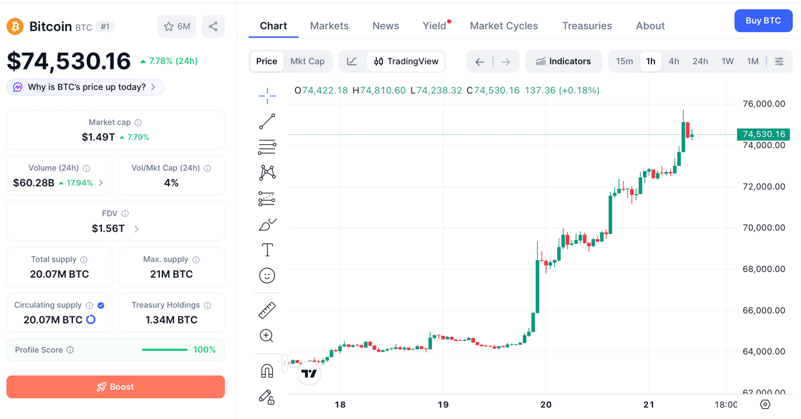
Task: Select the crosshair cursor tool
Action: point(267,96)
